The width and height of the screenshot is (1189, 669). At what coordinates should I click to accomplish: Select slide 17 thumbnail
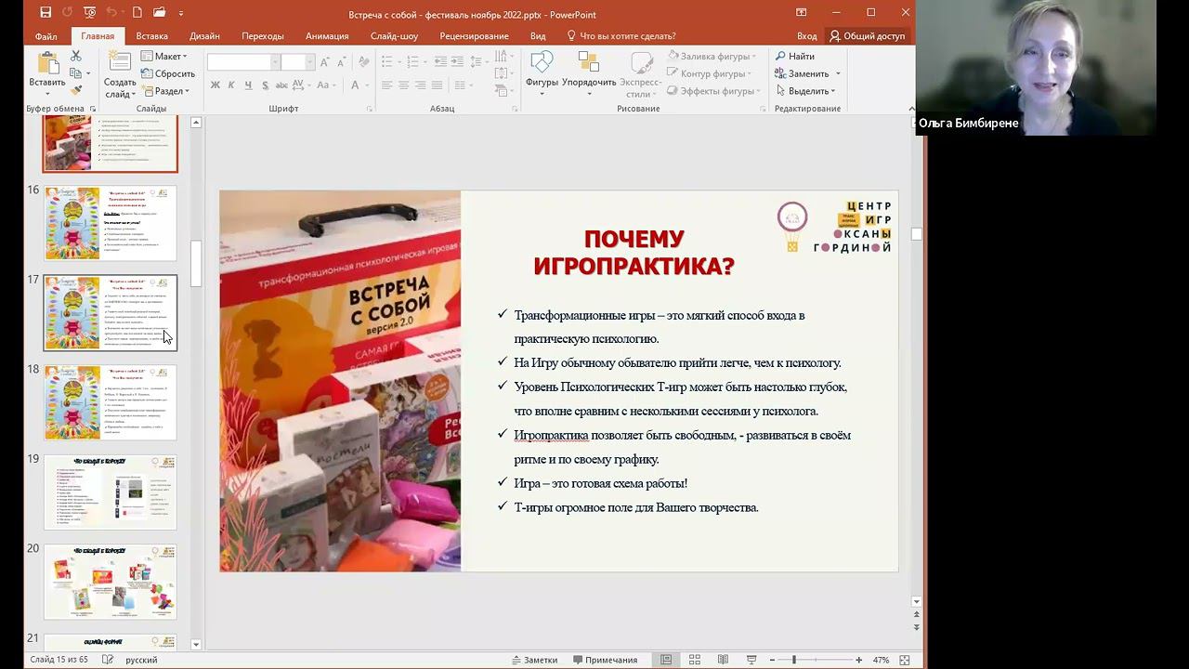[111, 312]
